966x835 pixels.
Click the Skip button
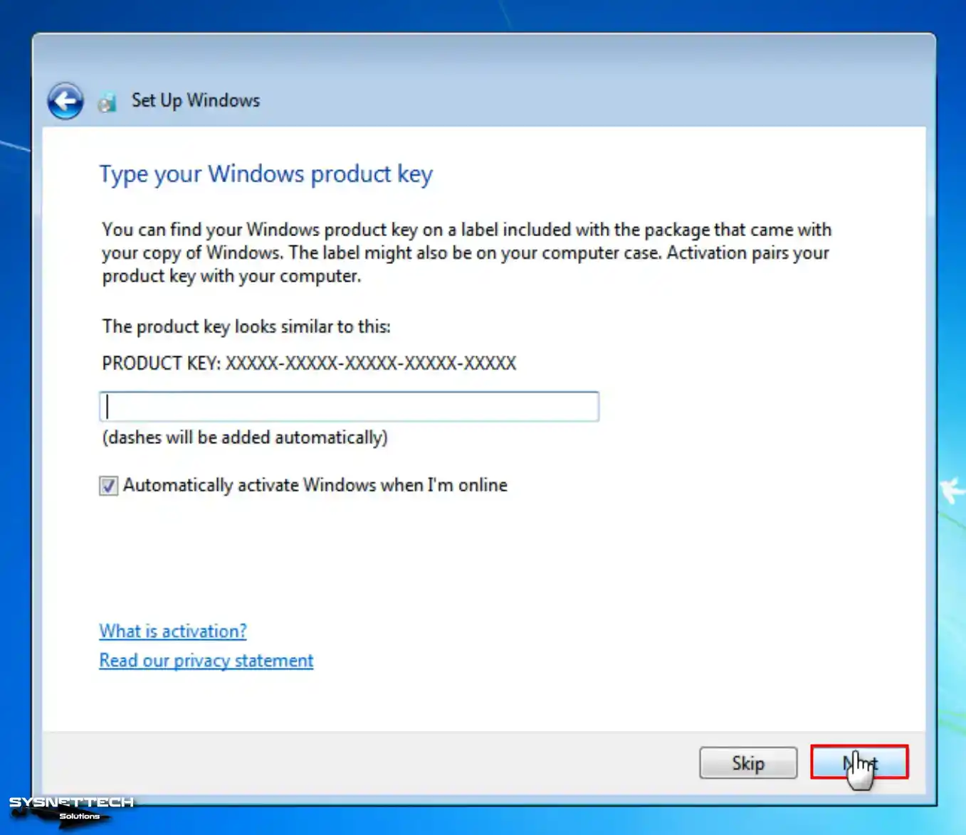coord(748,762)
